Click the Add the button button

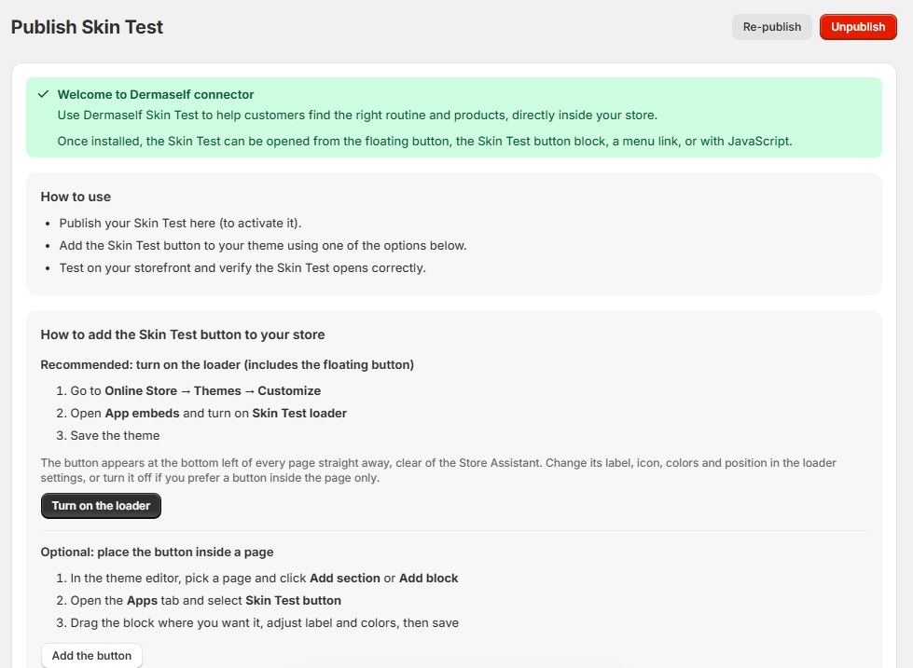pyautogui.click(x=91, y=656)
